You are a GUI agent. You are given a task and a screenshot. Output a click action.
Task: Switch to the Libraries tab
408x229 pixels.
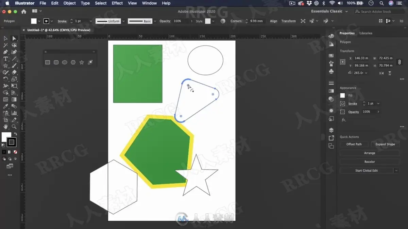click(366, 33)
